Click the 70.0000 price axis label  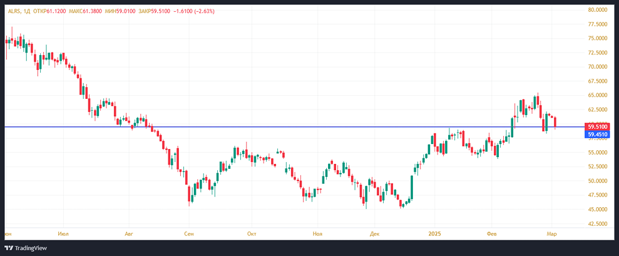(x=597, y=67)
